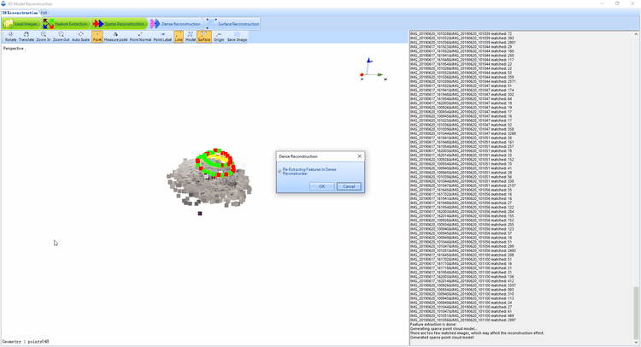Open the 3D Reconstruction tab

[19, 13]
